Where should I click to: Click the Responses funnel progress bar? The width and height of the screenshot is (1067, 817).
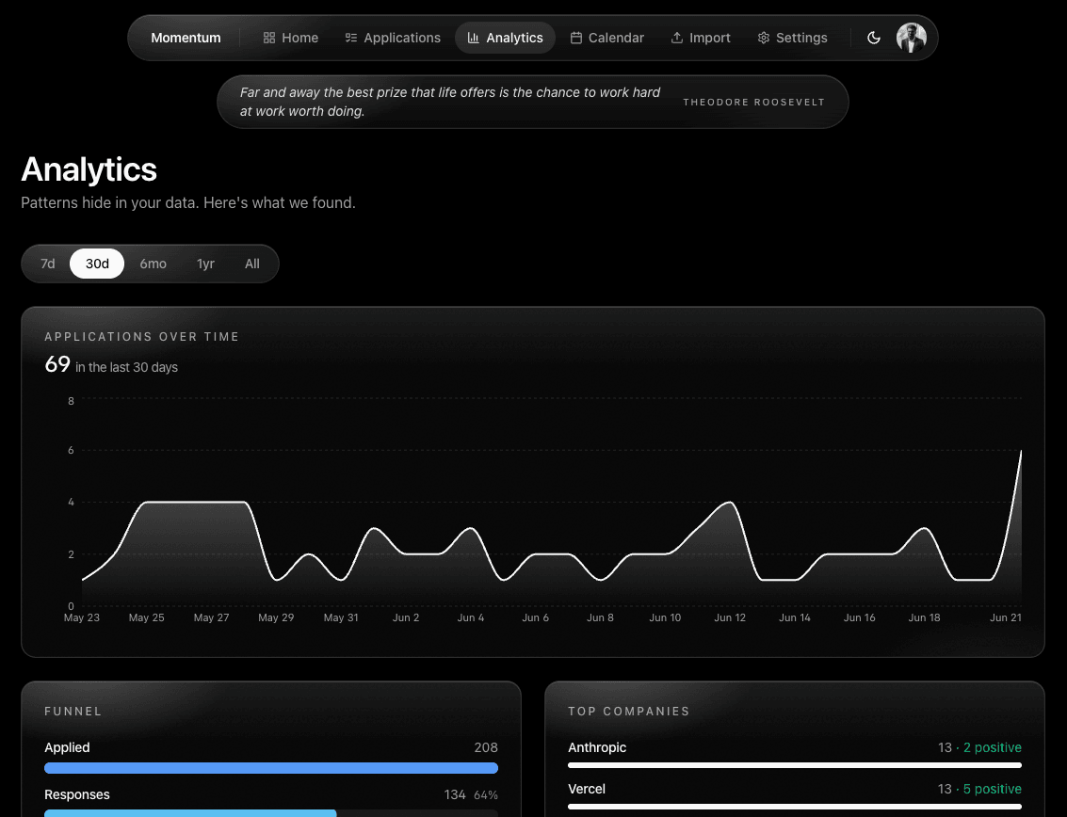[271, 813]
